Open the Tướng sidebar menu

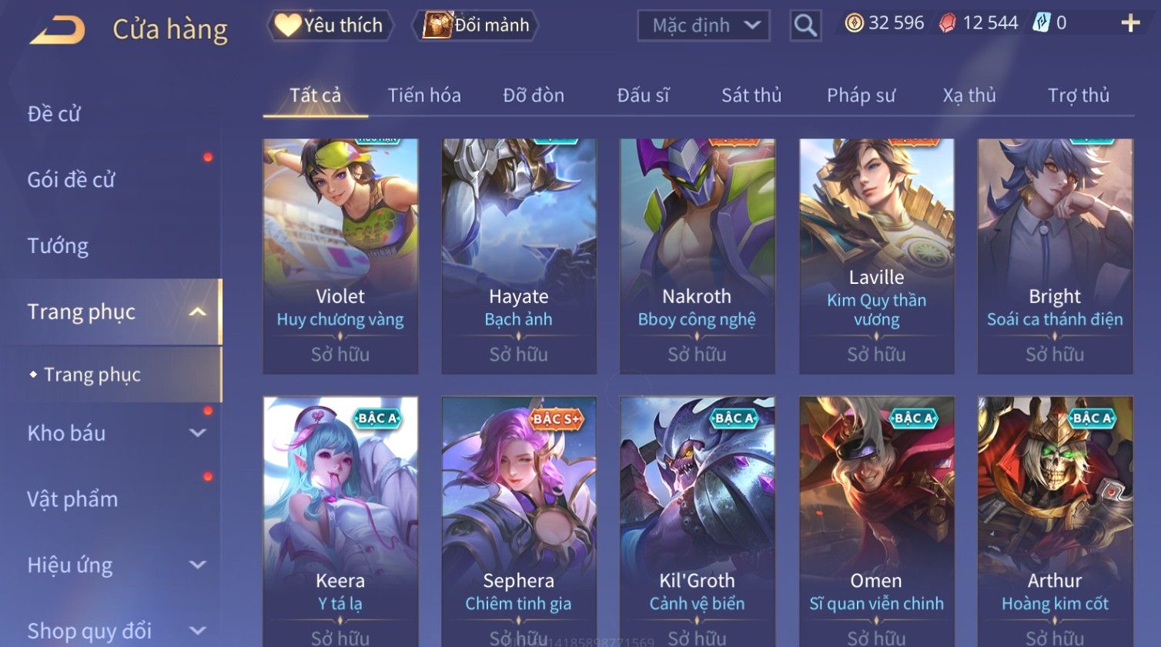pyautogui.click(x=58, y=246)
